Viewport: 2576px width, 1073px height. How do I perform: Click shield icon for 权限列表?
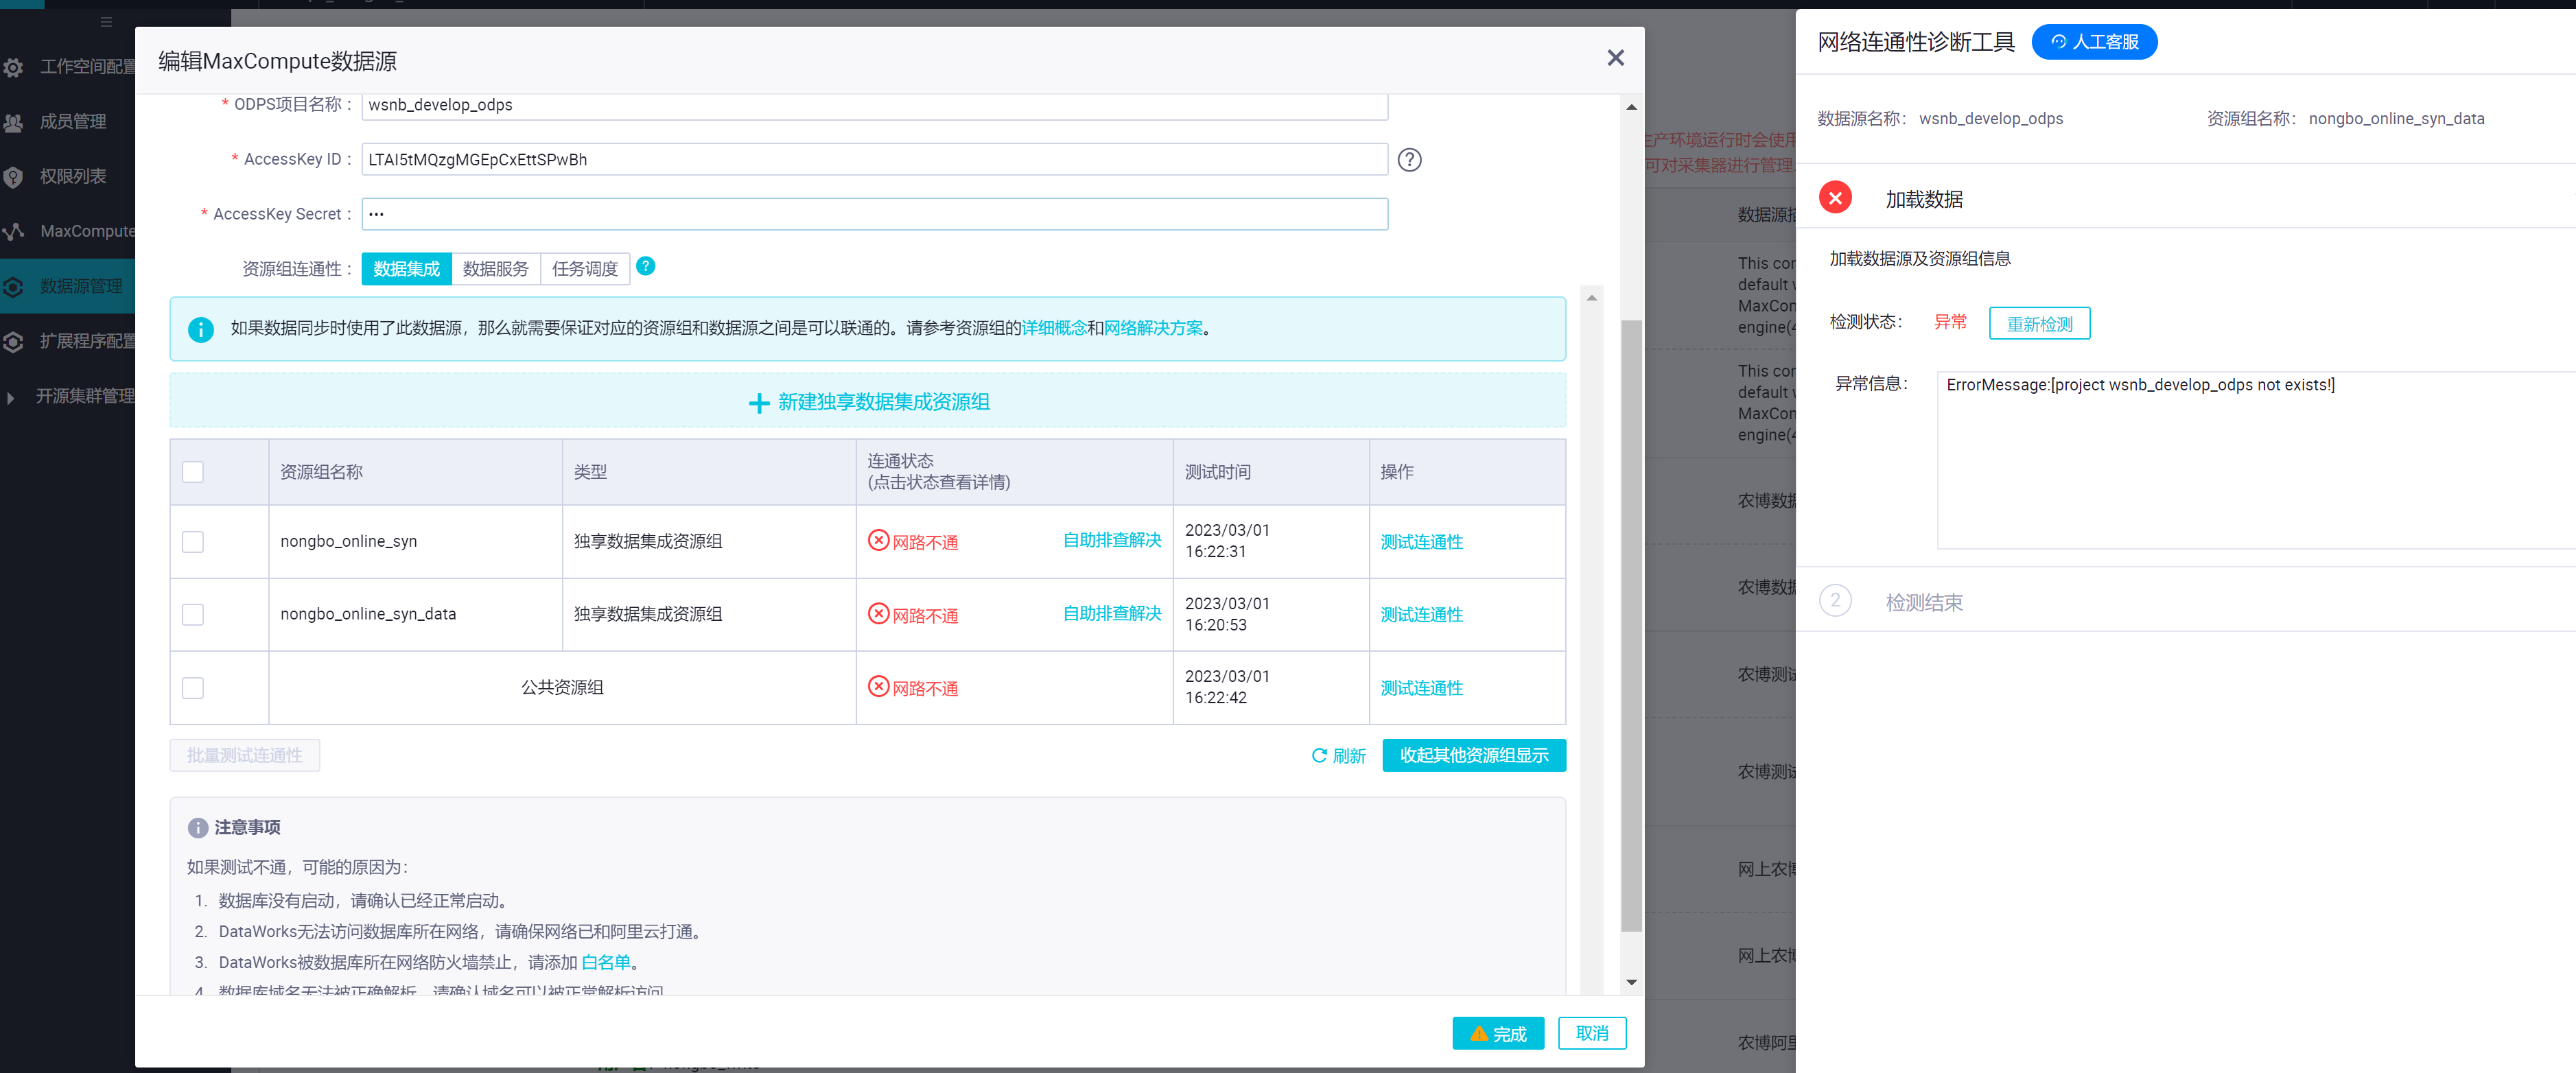[14, 177]
